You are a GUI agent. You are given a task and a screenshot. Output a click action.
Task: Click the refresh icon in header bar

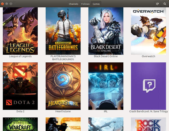pos(157,4)
